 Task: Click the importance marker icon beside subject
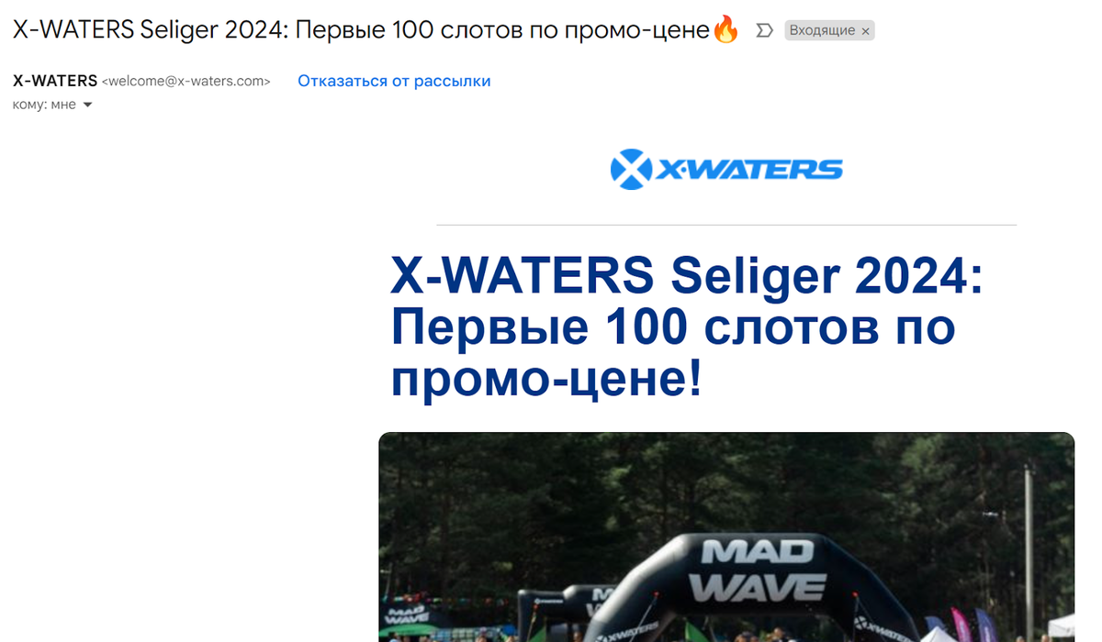coord(764,30)
